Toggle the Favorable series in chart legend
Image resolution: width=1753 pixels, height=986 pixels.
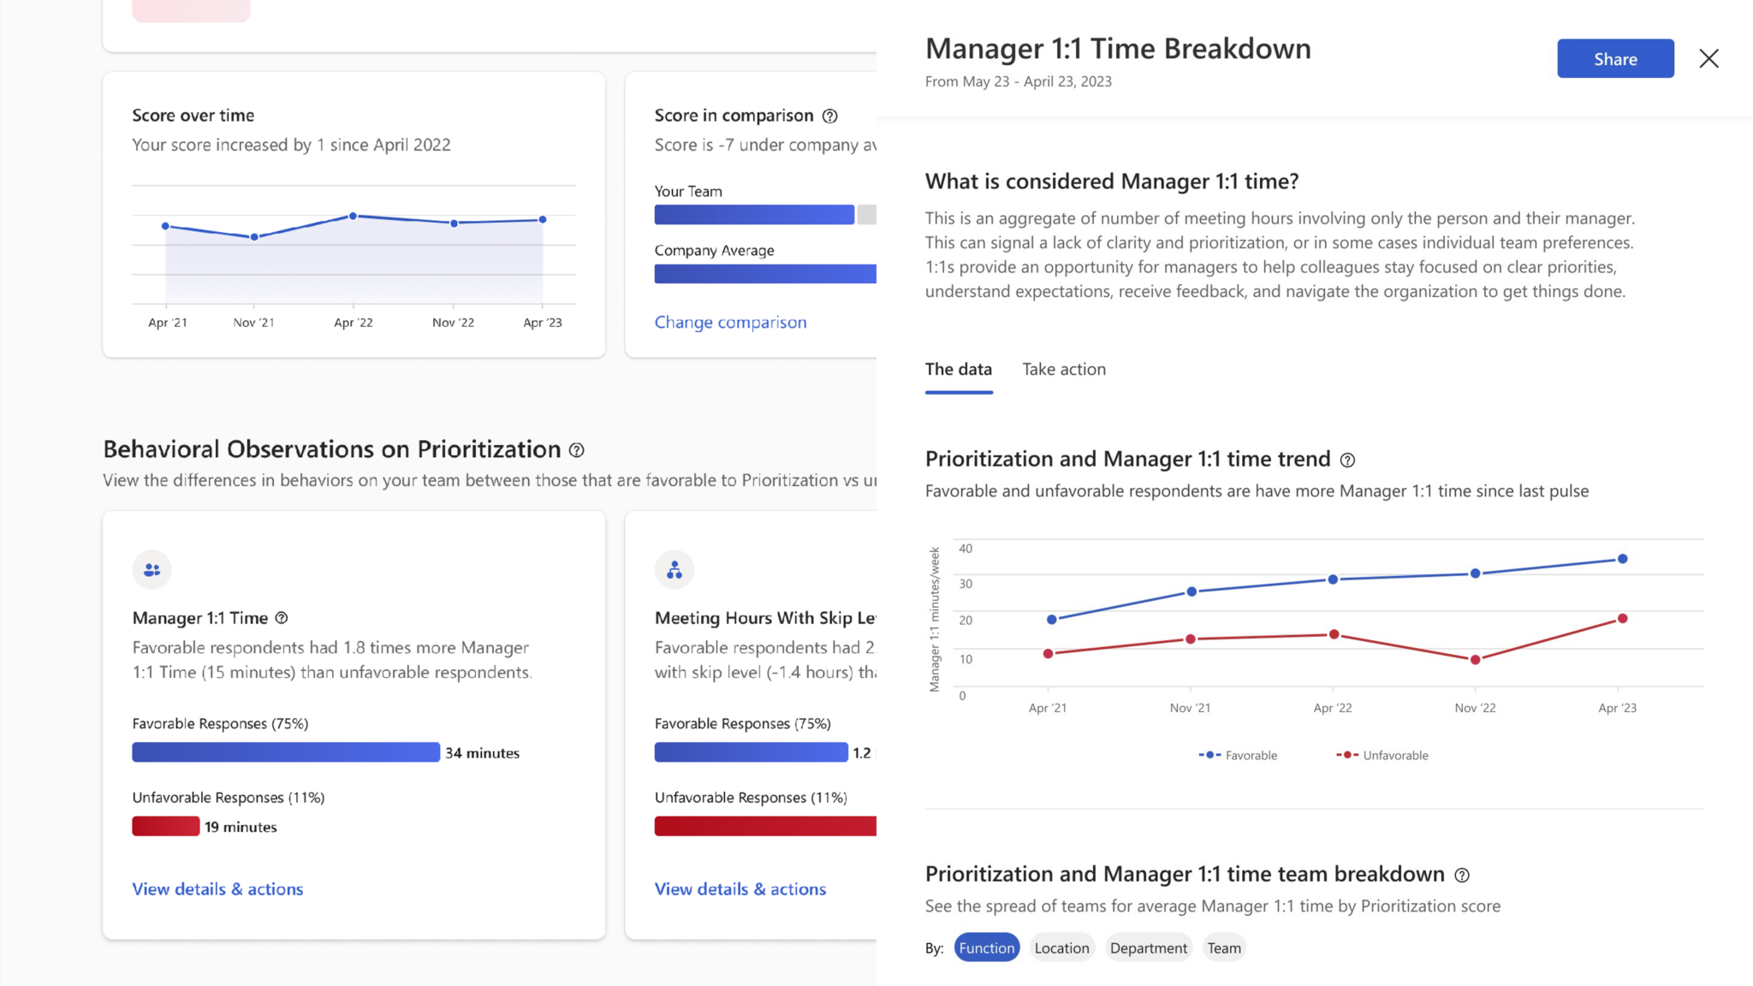coord(1239,755)
